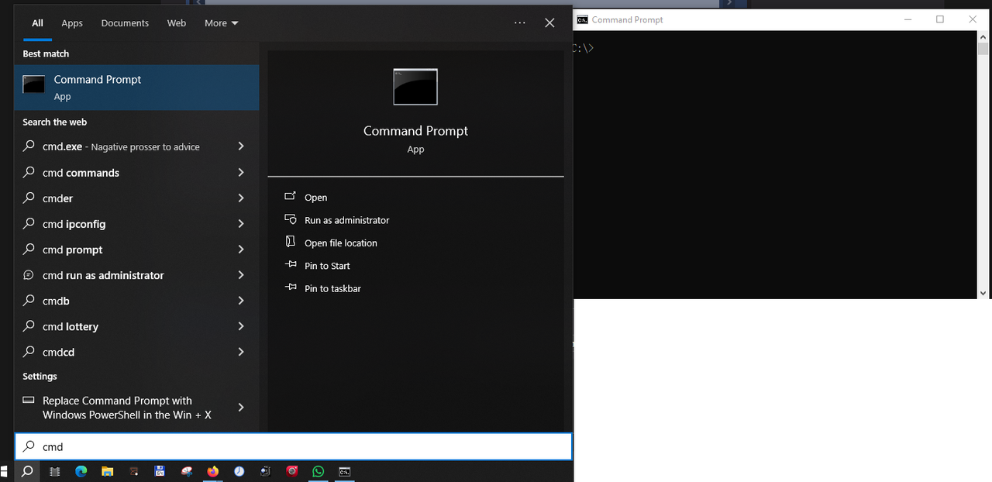Open Command Prompt best match result
Image resolution: width=992 pixels, height=482 pixels.
click(136, 88)
